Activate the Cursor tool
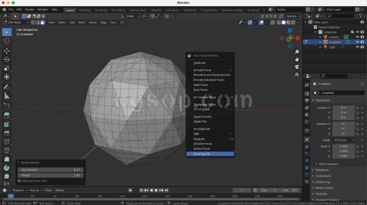Image resolution: width=367 pixels, height=205 pixels. click(x=7, y=40)
